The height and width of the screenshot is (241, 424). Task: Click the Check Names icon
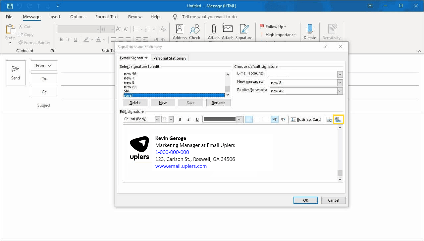195,31
